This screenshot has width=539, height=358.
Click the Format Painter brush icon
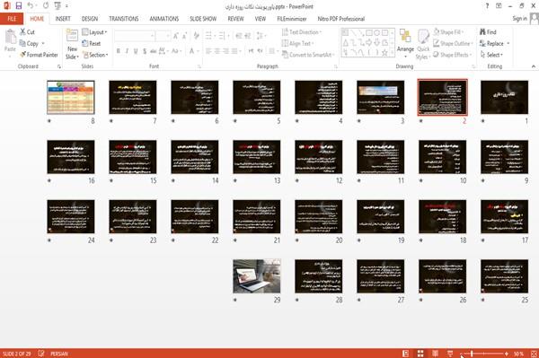(x=23, y=55)
